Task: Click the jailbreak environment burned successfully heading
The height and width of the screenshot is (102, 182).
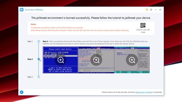Action: [91, 18]
